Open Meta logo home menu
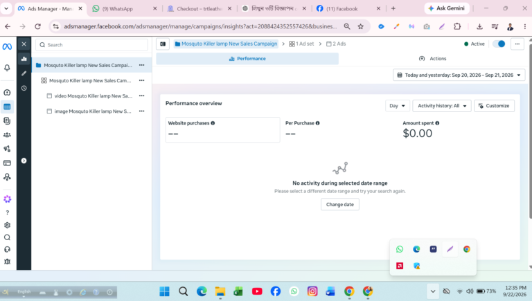The width and height of the screenshot is (532, 301). (x=7, y=46)
